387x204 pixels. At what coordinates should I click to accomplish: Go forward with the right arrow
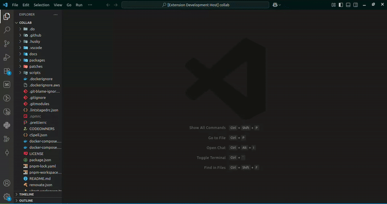tap(116, 5)
